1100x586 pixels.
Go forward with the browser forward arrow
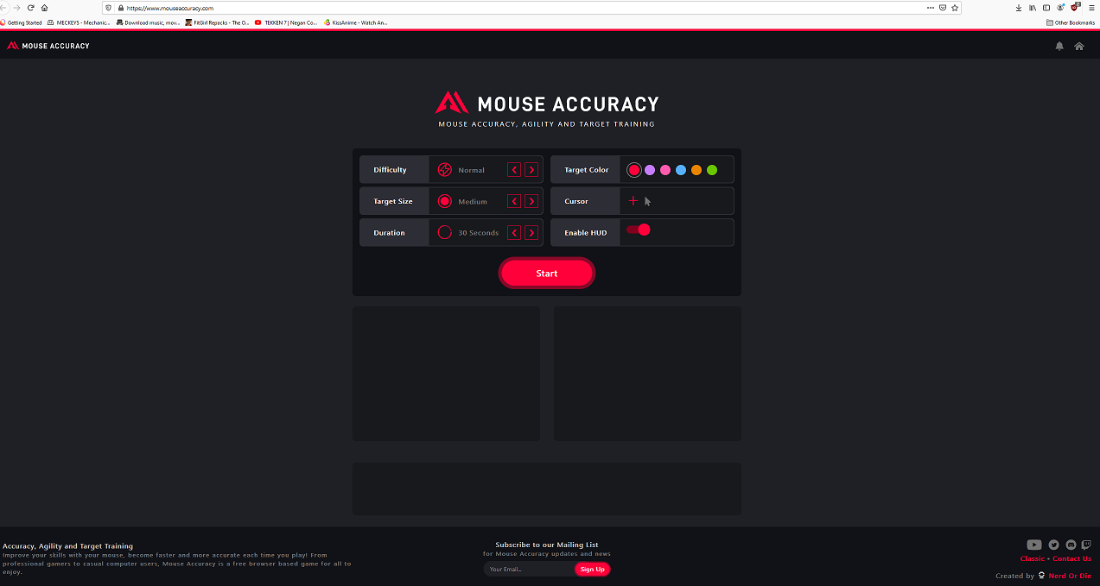(x=16, y=8)
